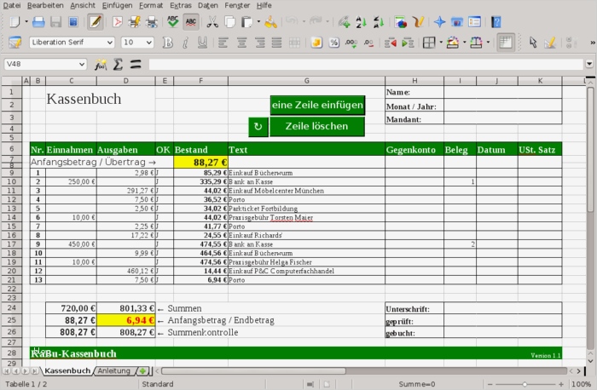Viewport: 597px width, 390px height.
Task: Toggle grid lines for the sheet
Action: coord(505,43)
